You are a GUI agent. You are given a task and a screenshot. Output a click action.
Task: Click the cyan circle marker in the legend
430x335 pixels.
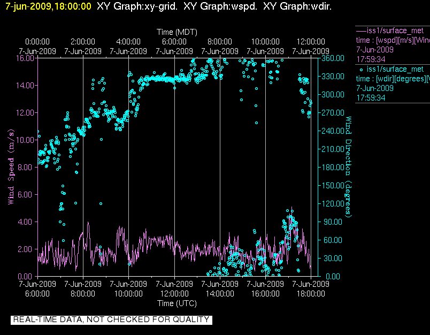click(x=361, y=69)
